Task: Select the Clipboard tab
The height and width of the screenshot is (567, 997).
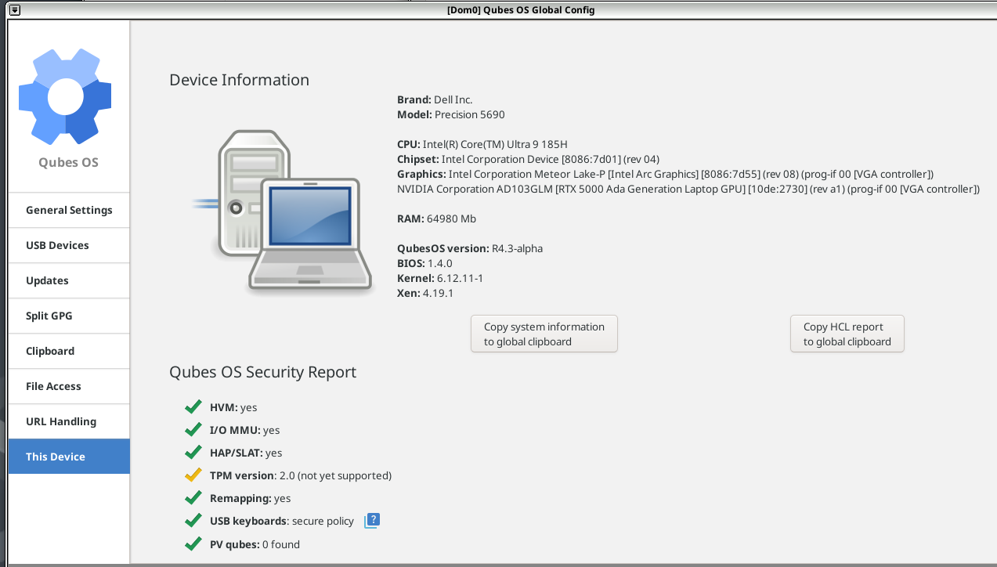Action: (69, 351)
